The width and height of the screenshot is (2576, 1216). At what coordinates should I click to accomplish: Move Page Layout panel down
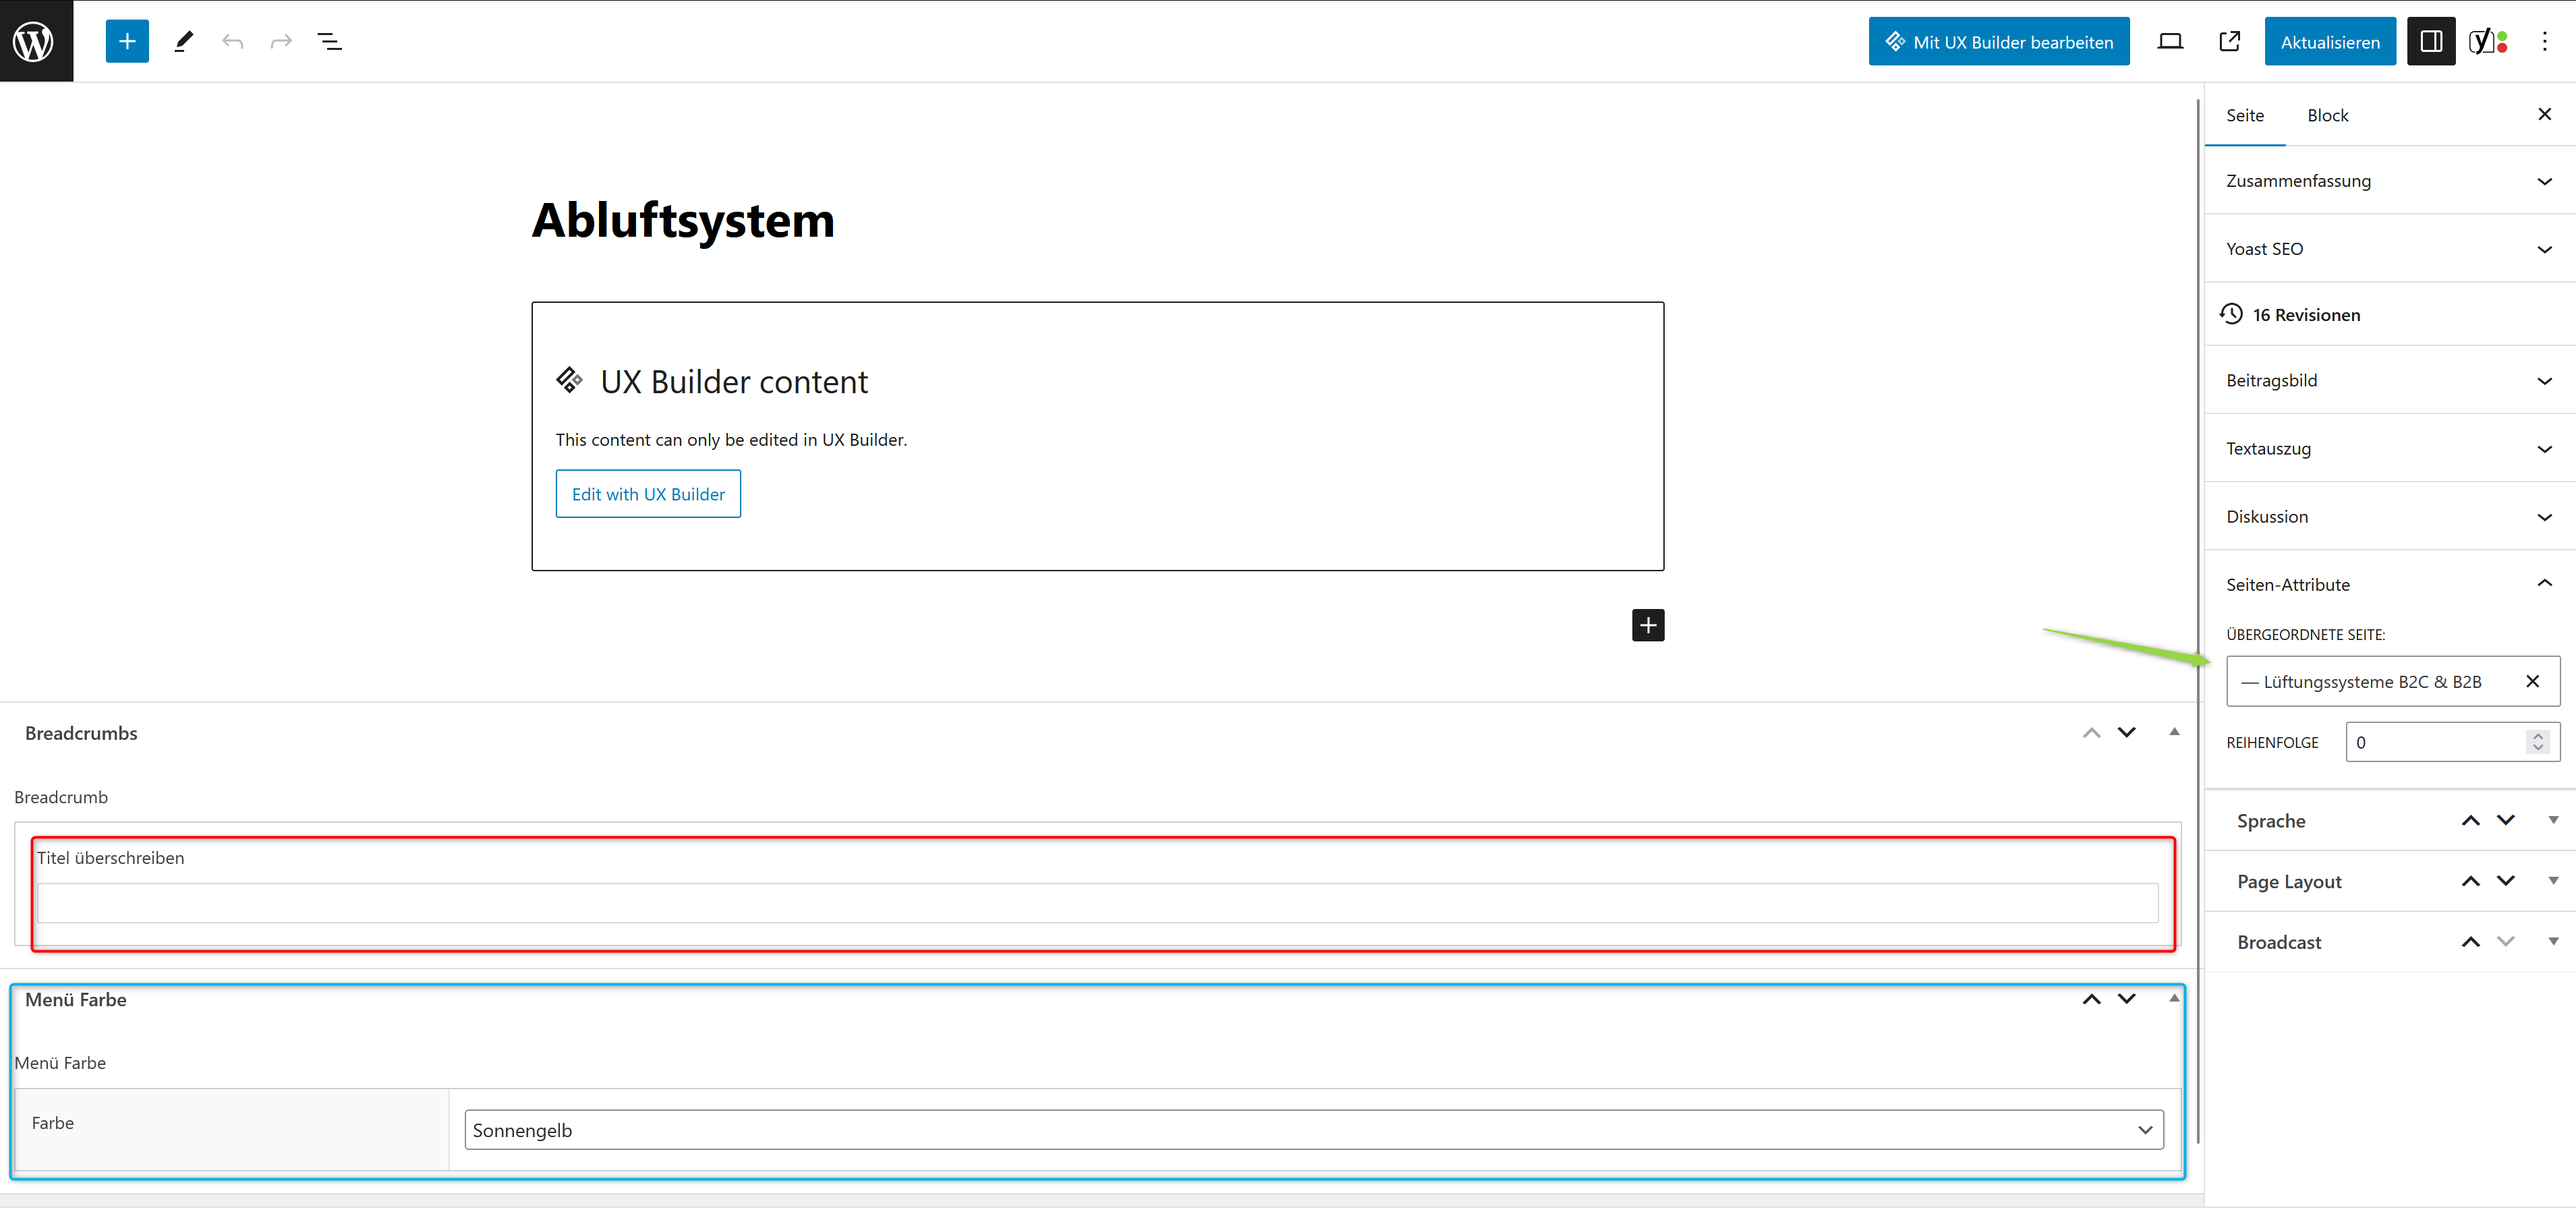(x=2506, y=882)
